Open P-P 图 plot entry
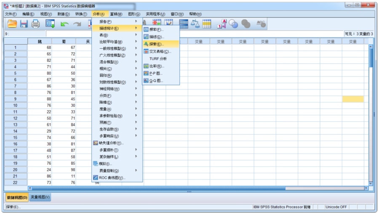Screen dimensions: 379x214 161,73
